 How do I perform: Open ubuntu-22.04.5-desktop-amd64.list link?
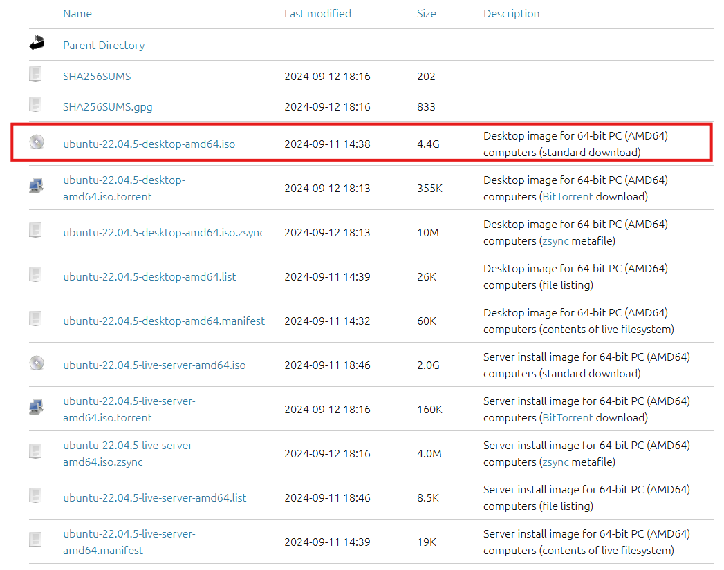tap(149, 276)
